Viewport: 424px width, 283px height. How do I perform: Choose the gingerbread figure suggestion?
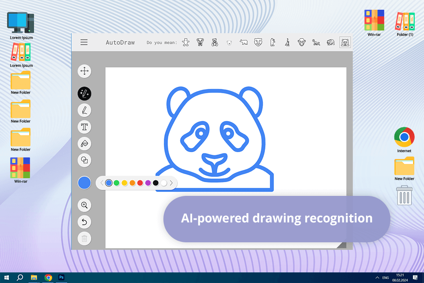186,42
